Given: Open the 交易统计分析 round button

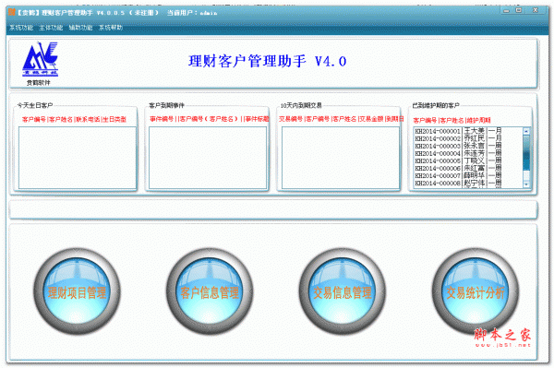Looking at the screenshot, I should (x=476, y=291).
